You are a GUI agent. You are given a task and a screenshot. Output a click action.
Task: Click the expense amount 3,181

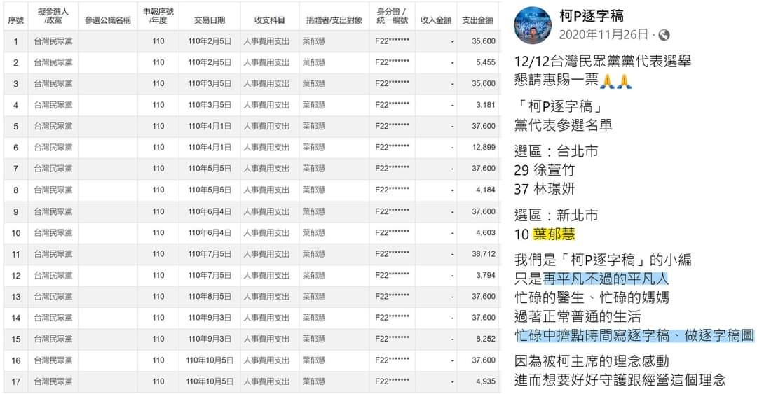tap(485, 105)
